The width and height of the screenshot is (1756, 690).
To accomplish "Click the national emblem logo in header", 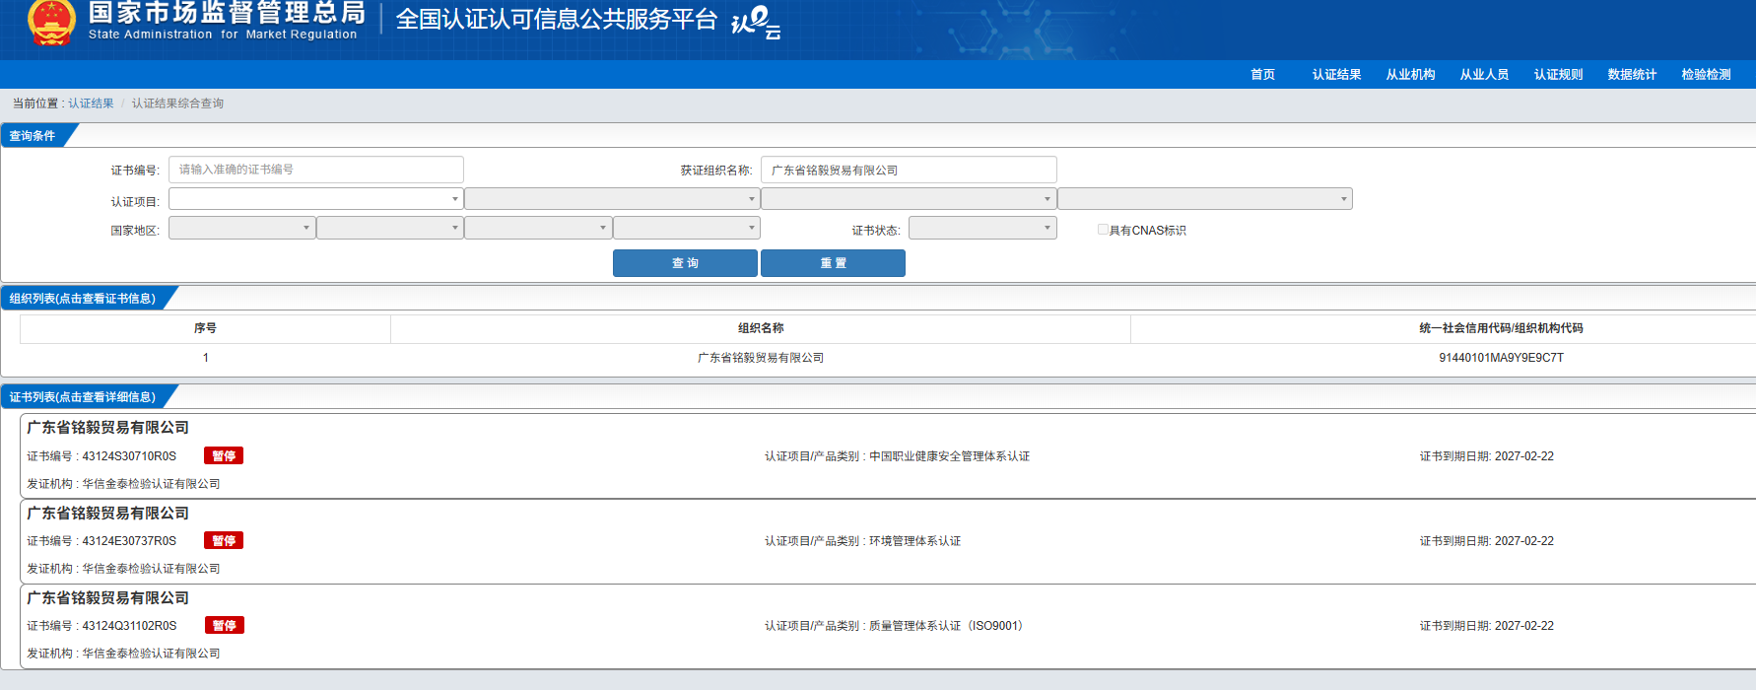I will 51,22.
